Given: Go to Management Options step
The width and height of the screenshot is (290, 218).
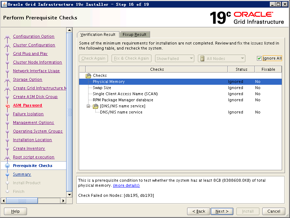Looking at the screenshot, I should click(x=33, y=122).
